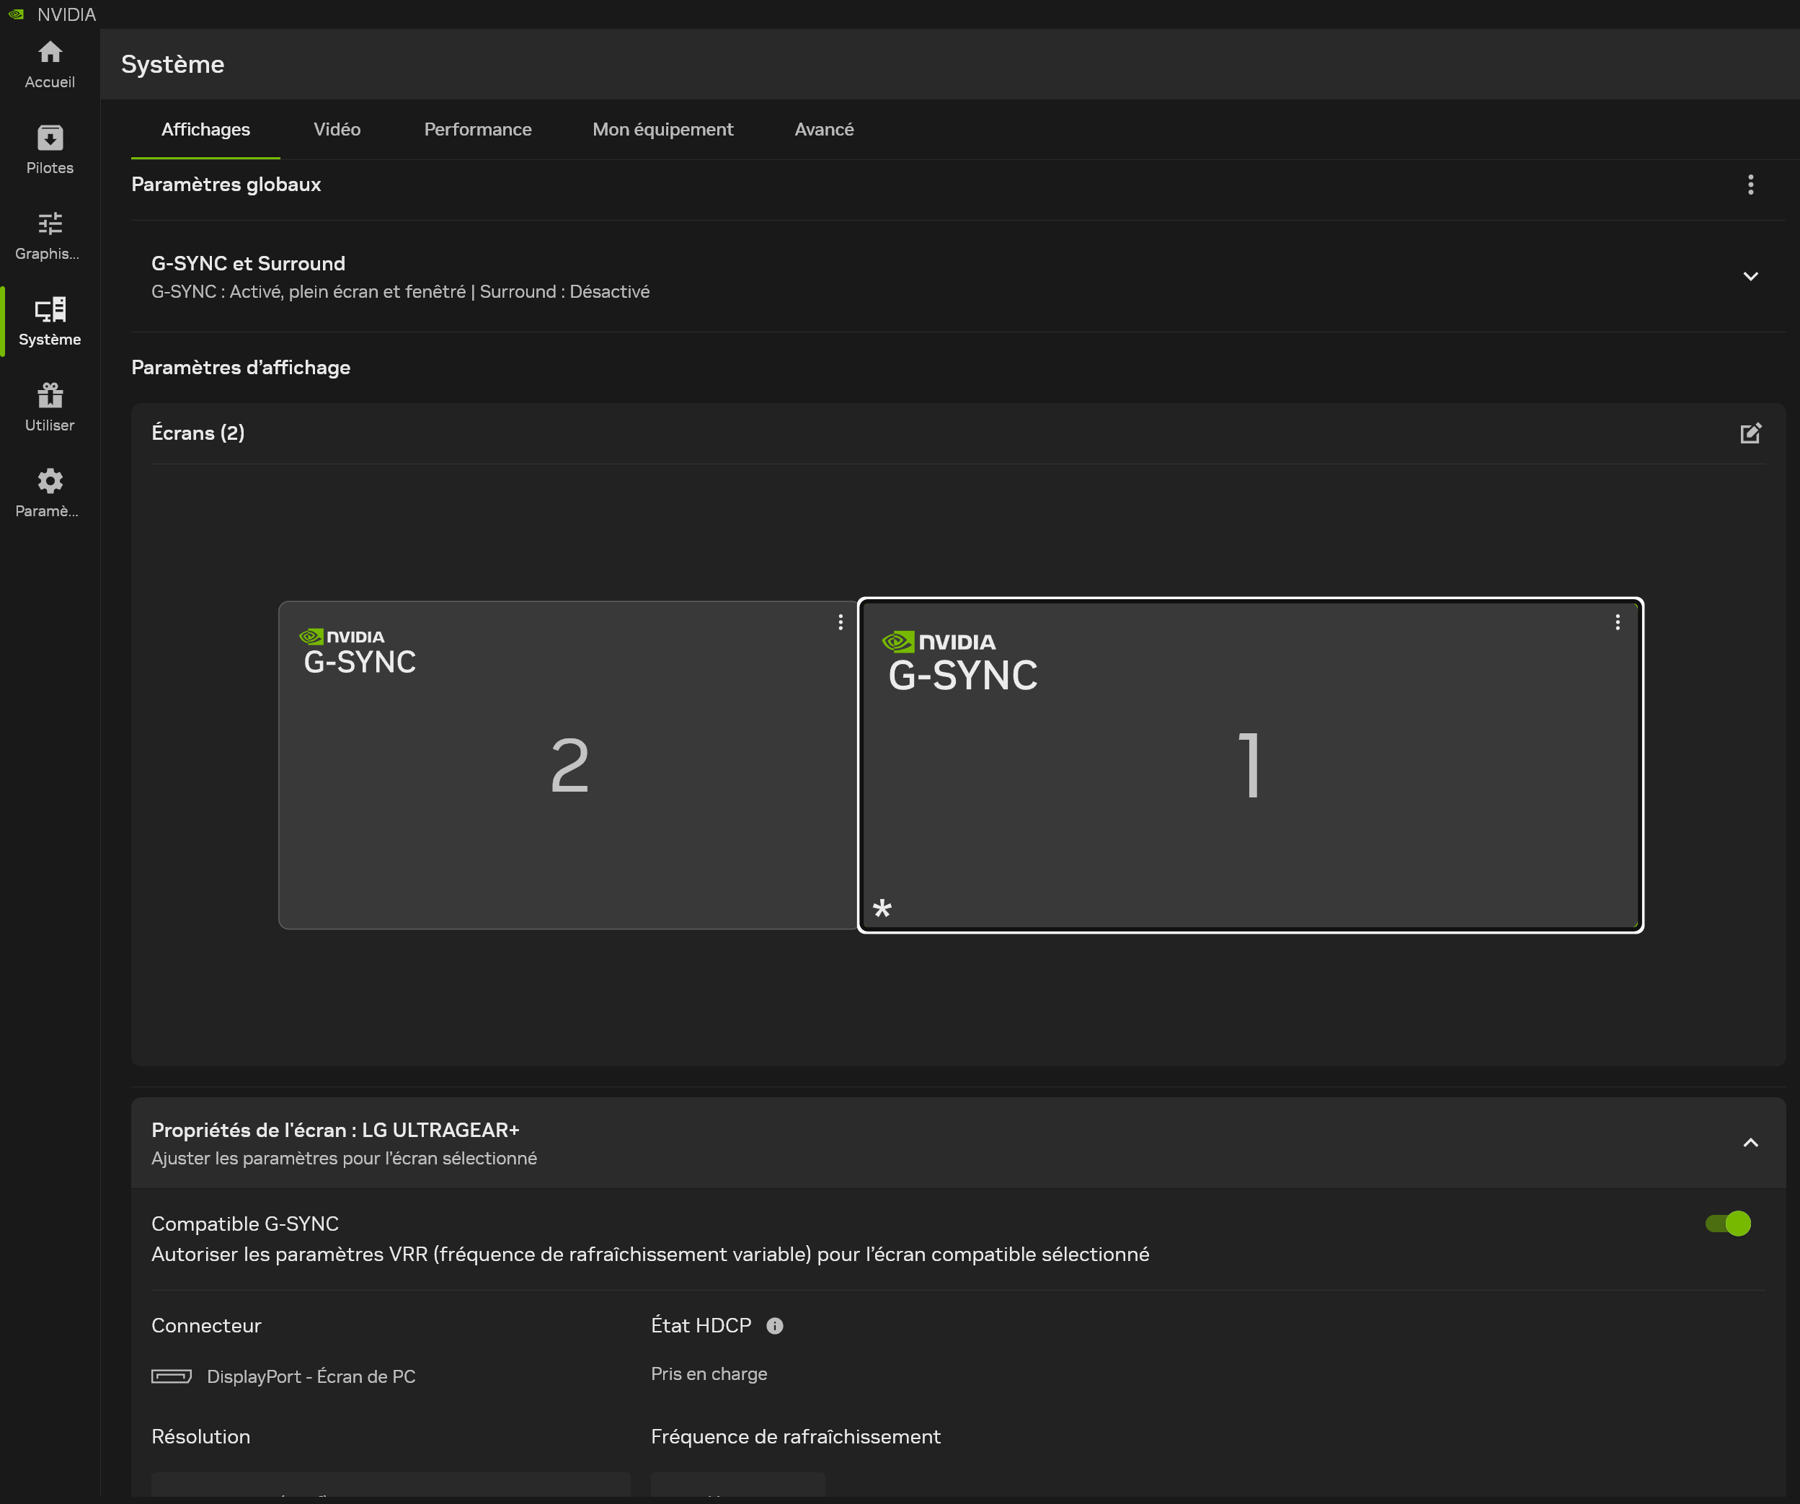Image resolution: width=1800 pixels, height=1504 pixels.
Task: Click the Résolution label
Action: click(200, 1436)
